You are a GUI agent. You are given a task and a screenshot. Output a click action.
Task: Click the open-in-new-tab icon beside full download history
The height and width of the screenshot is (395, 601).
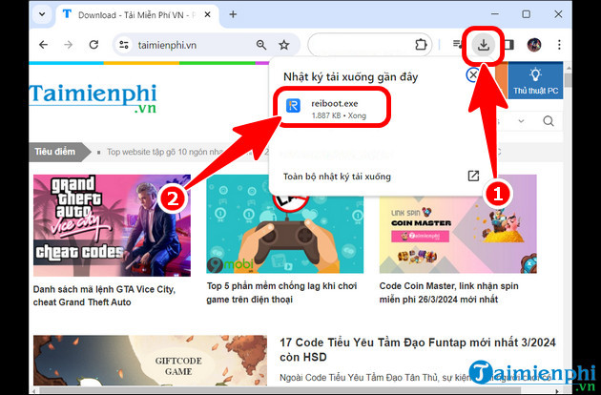click(x=473, y=176)
